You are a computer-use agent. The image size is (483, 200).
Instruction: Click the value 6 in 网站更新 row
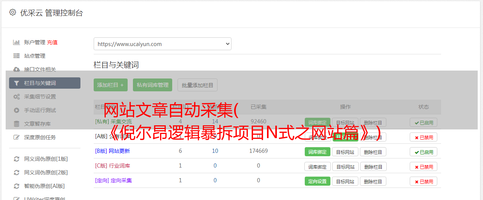tap(180, 151)
